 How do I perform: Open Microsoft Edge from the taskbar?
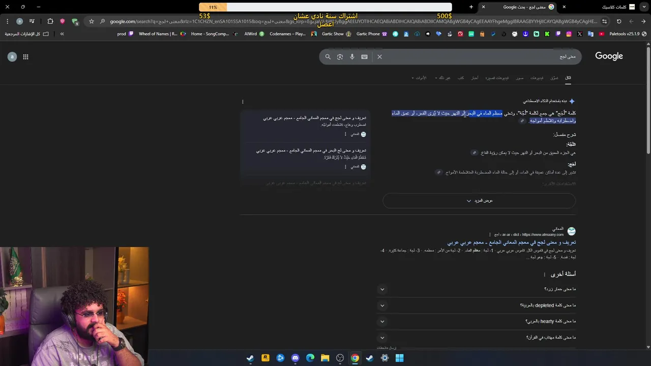coord(310,358)
